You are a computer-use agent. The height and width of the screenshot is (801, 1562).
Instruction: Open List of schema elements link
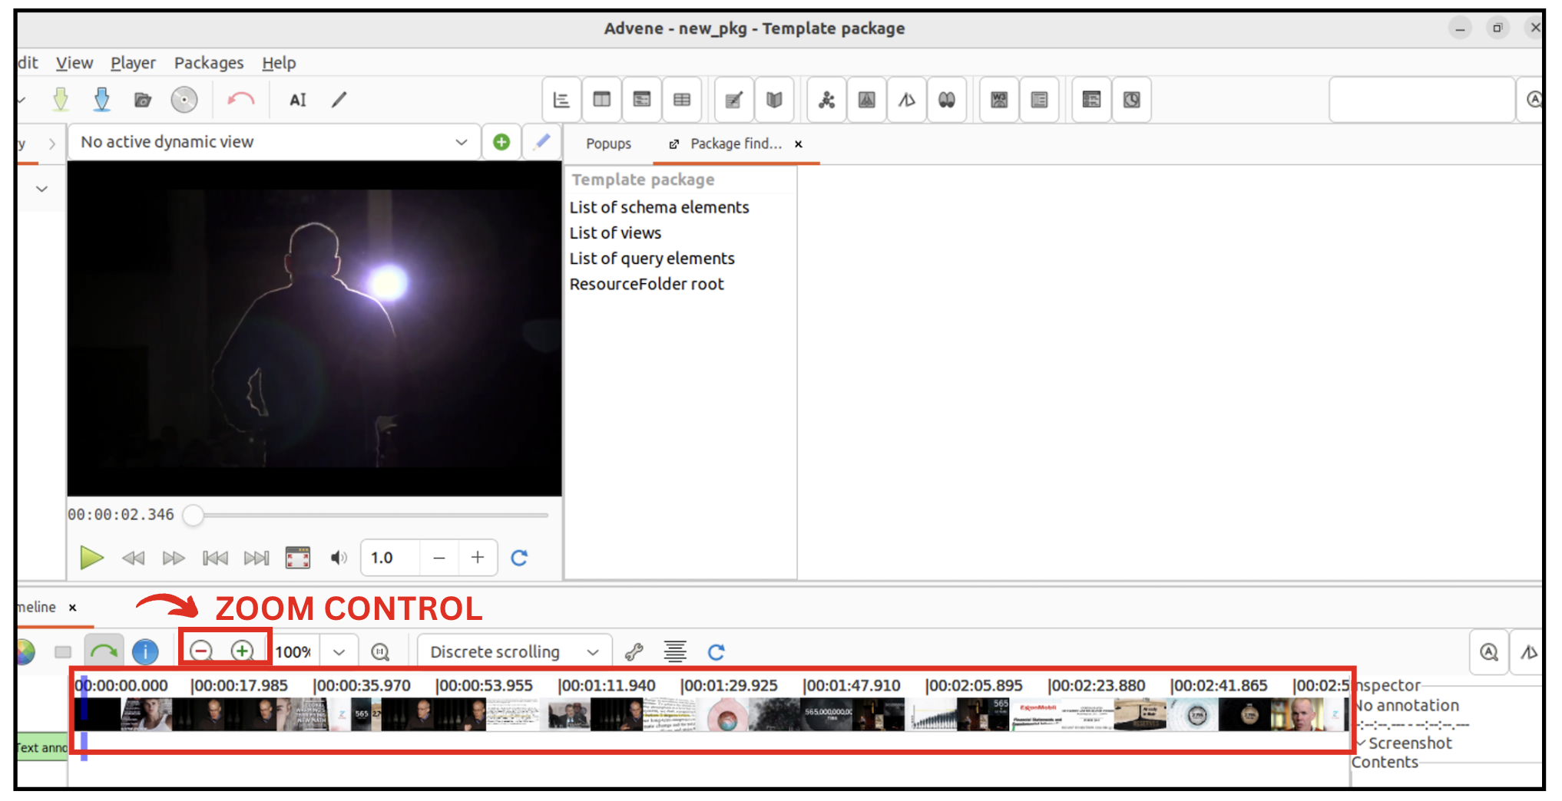click(x=659, y=207)
